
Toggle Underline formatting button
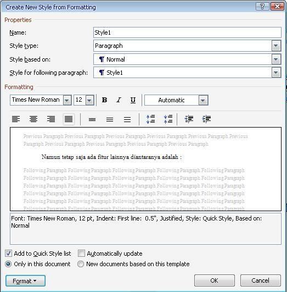[133, 100]
